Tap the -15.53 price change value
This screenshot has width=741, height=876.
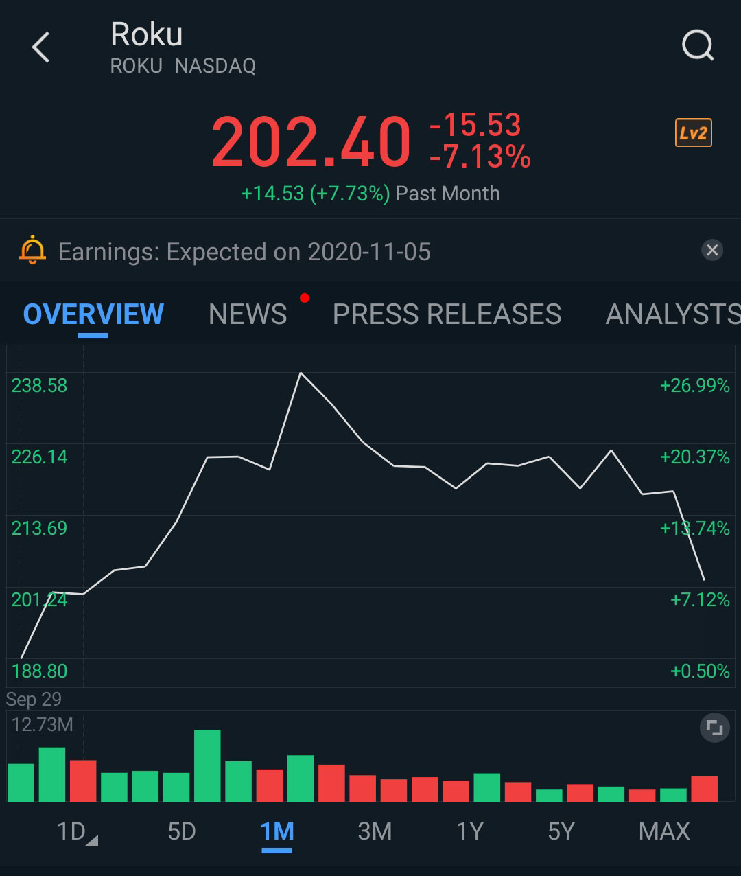tap(475, 125)
